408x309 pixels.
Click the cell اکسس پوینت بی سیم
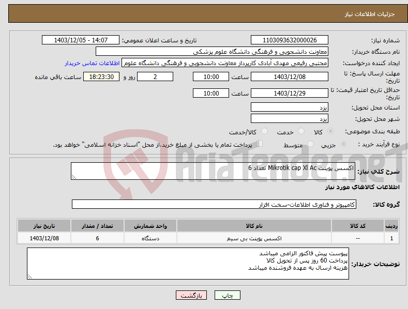click(254, 238)
